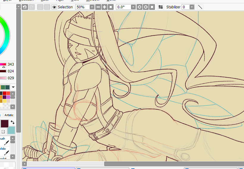This screenshot has width=244, height=169.
Task: Choose the light teal background color swatch
Action: (11, 130)
